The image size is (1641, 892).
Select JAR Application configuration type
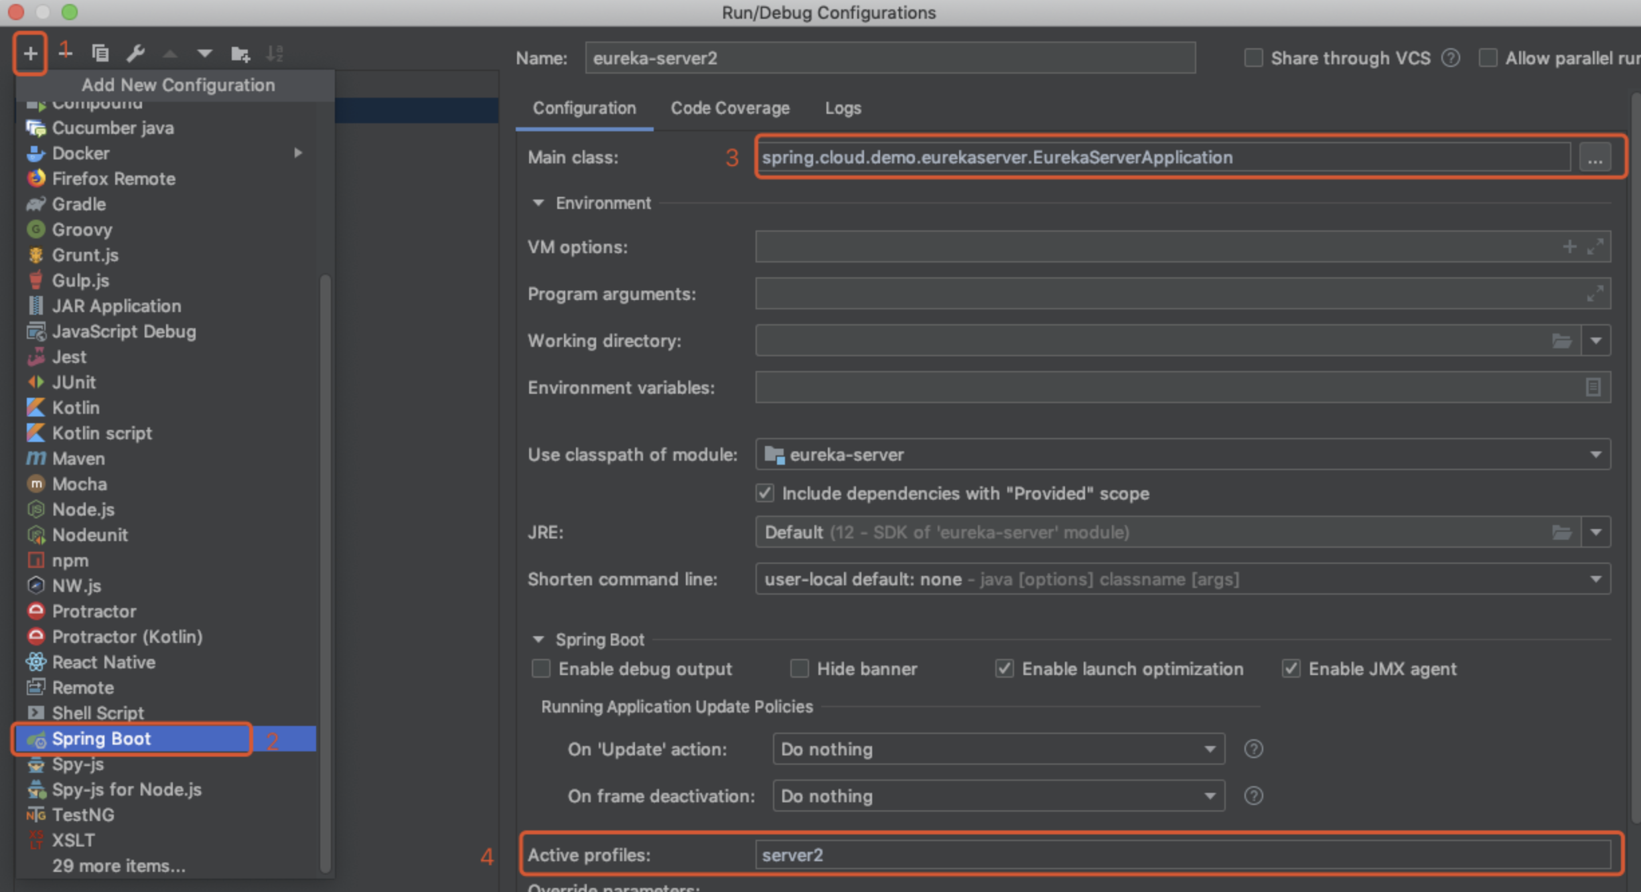165,306
